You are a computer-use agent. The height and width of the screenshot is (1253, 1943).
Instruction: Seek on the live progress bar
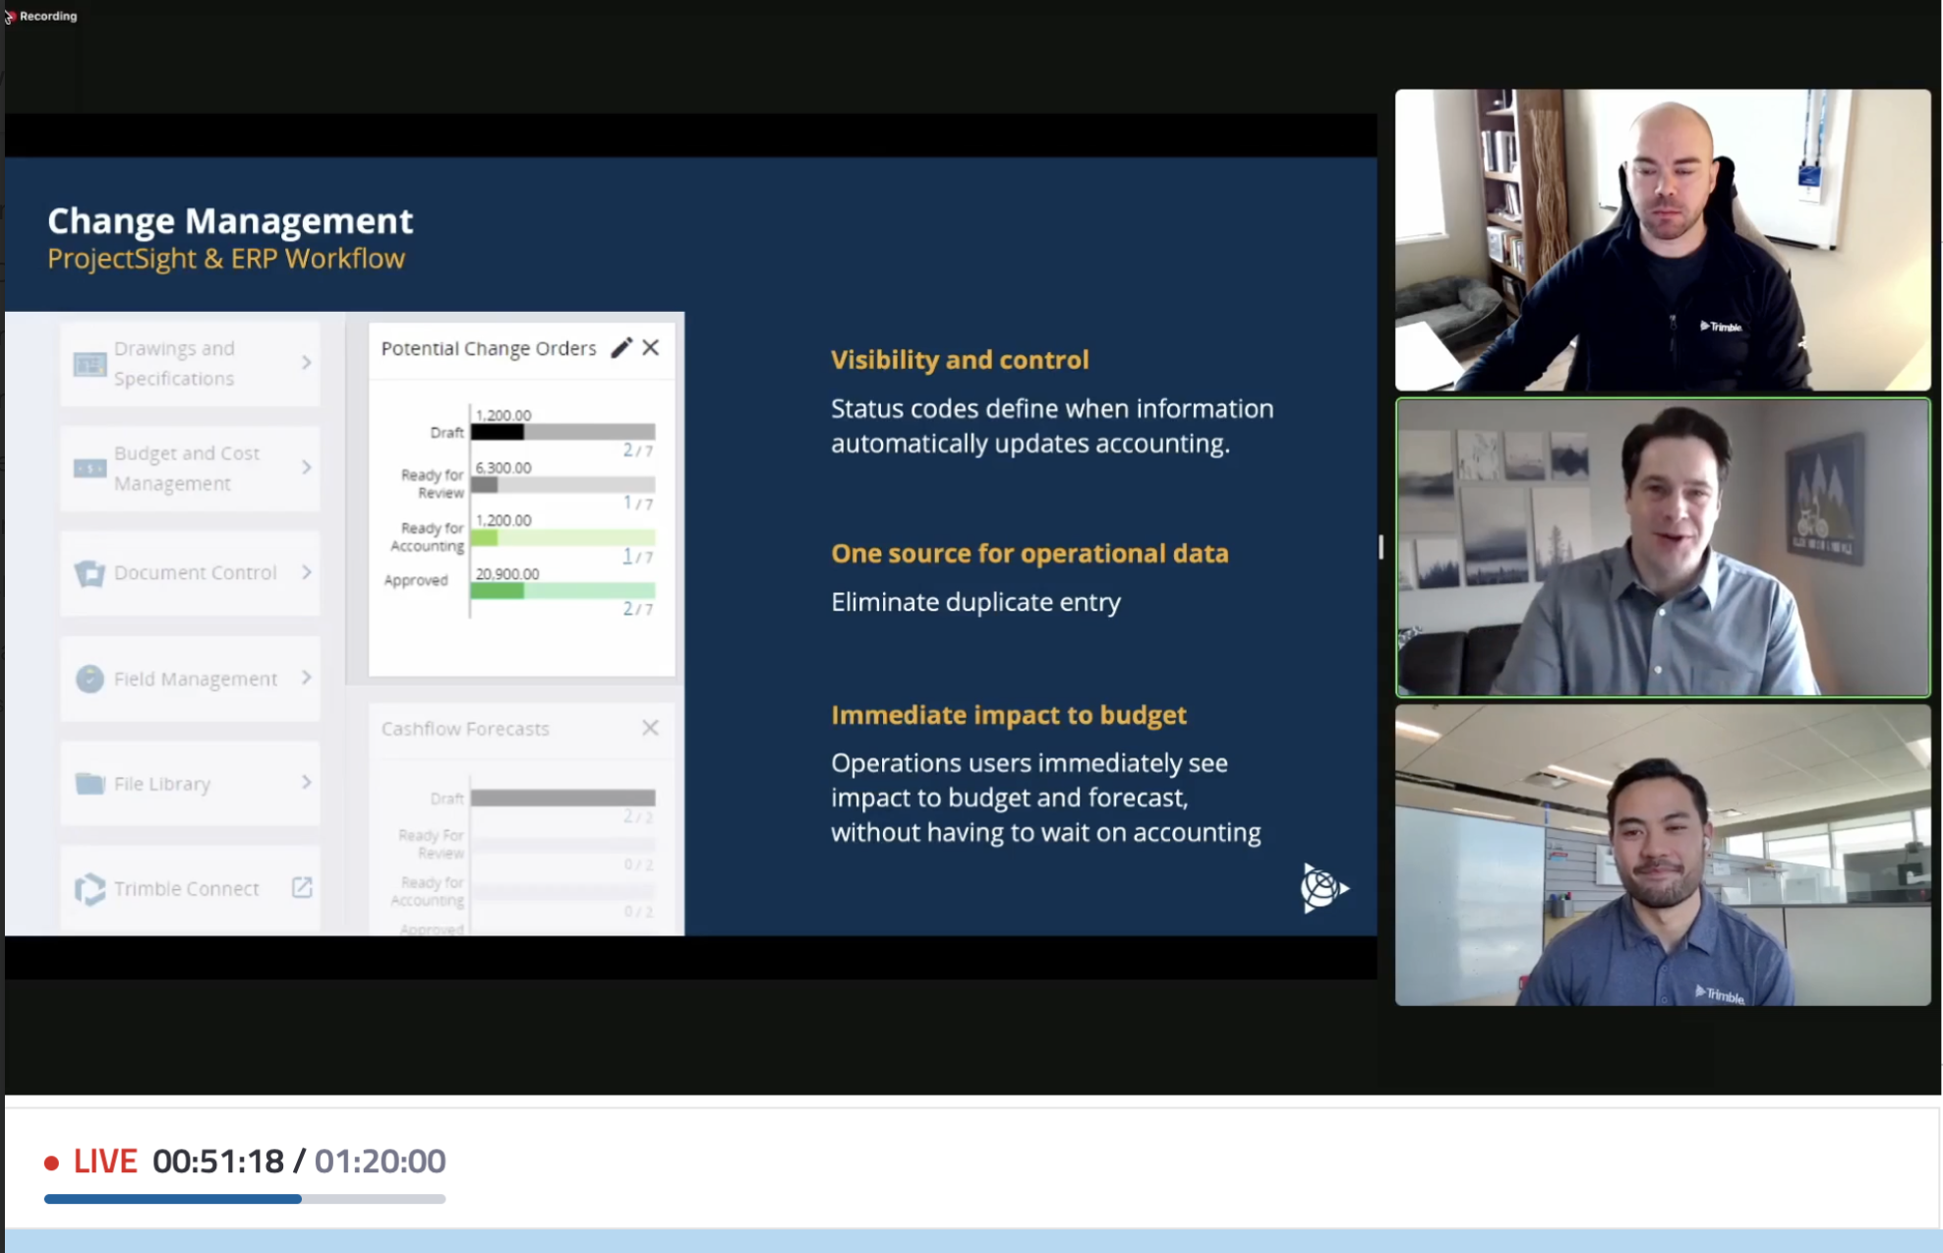point(245,1199)
